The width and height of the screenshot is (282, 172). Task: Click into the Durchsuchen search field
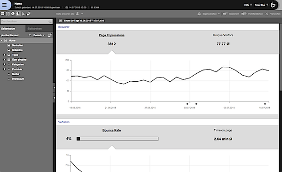pos(26,21)
